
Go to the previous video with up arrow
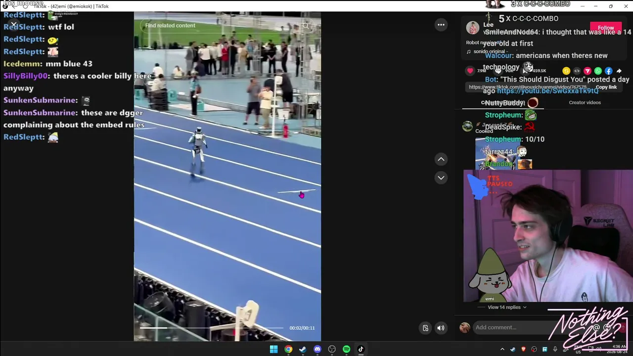(x=441, y=159)
